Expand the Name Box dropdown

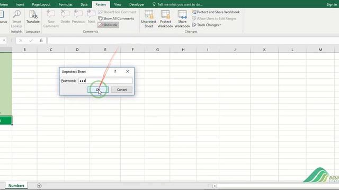pos(4,40)
